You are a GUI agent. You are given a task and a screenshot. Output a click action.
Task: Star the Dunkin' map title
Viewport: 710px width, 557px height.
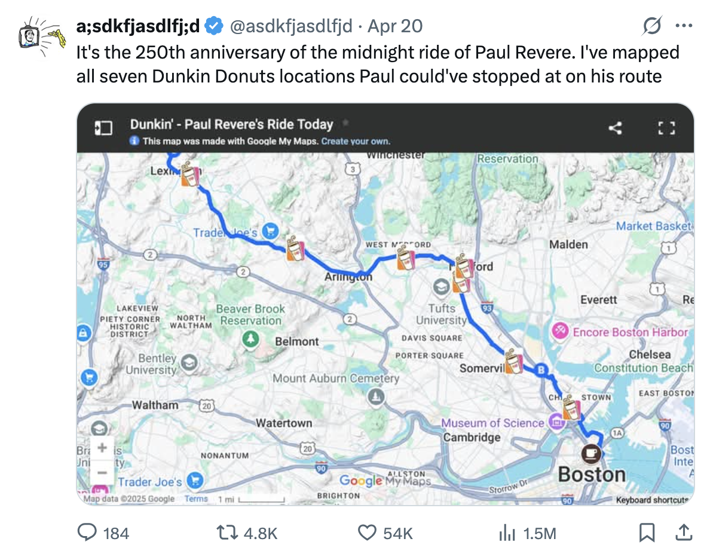pyautogui.click(x=345, y=124)
